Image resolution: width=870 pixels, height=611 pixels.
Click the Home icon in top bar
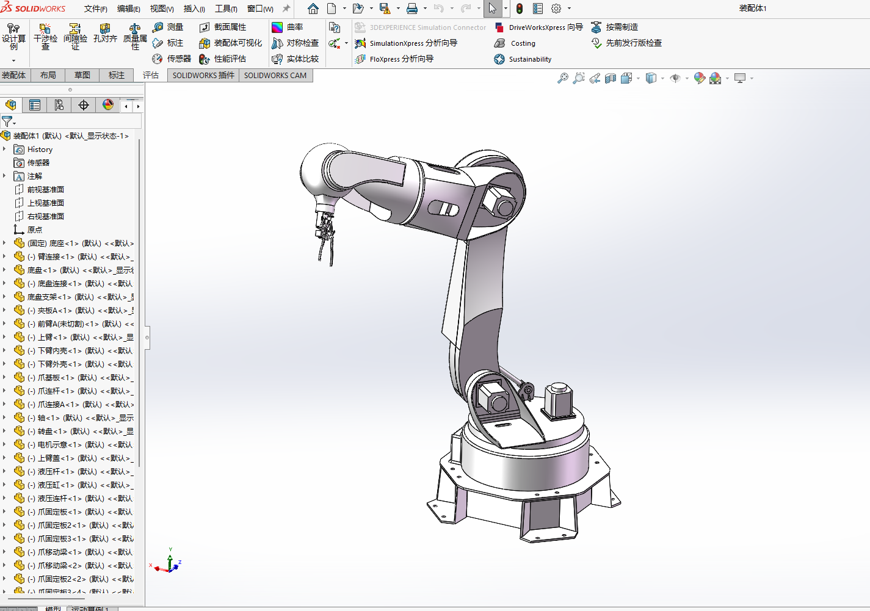[313, 9]
